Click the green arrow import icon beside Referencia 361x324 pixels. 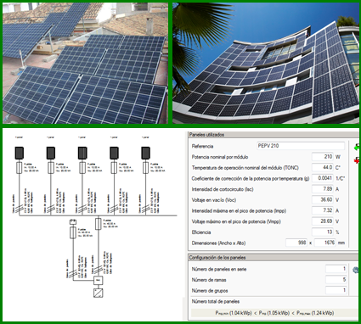pyautogui.click(x=357, y=147)
